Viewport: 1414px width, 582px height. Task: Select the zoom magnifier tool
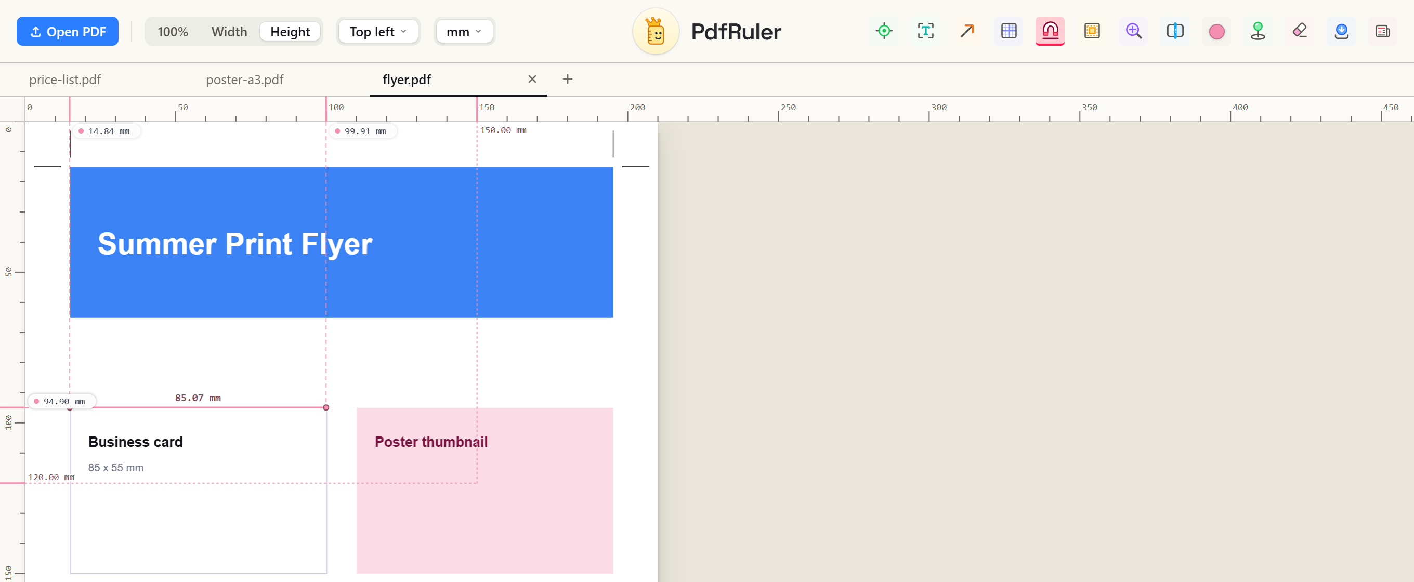[x=1133, y=31]
